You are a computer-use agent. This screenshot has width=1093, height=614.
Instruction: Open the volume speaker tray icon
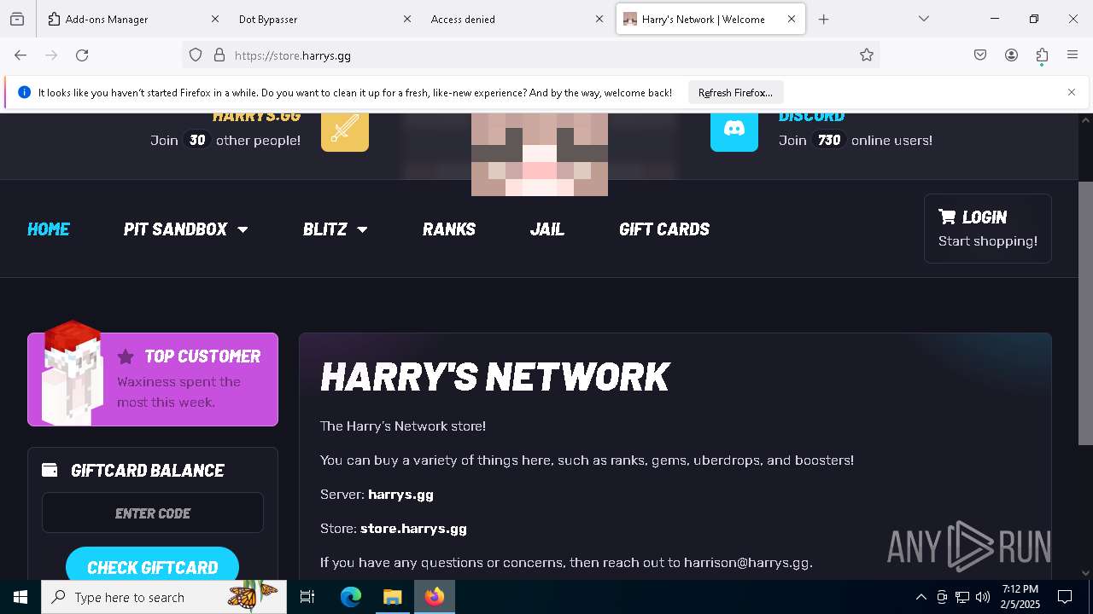click(983, 597)
